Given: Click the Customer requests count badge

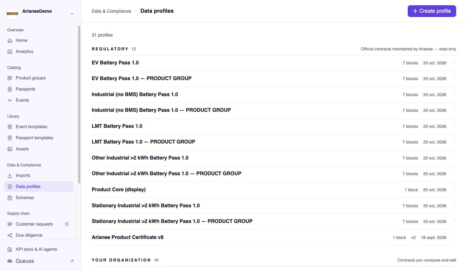Looking at the screenshot, I should (x=67, y=224).
